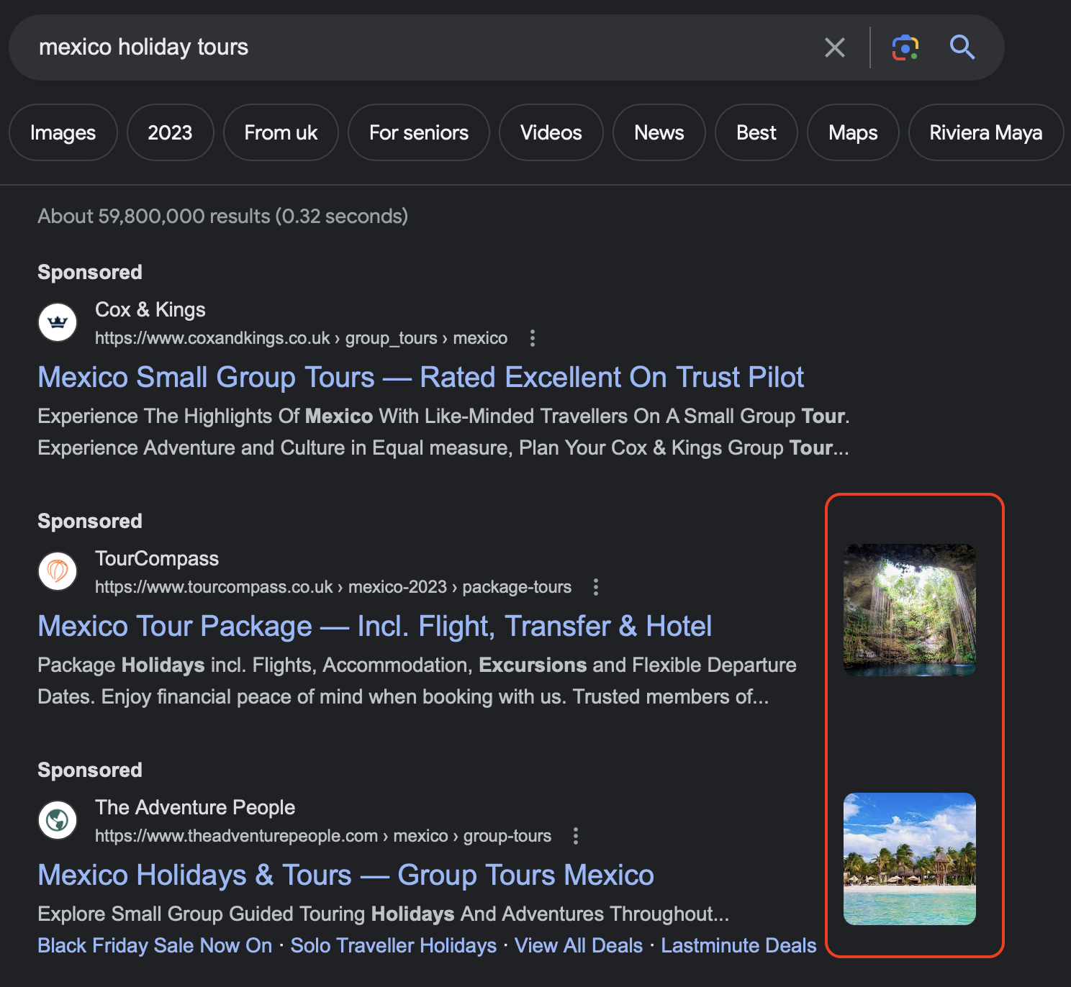Switch to the Images filter

tap(63, 132)
